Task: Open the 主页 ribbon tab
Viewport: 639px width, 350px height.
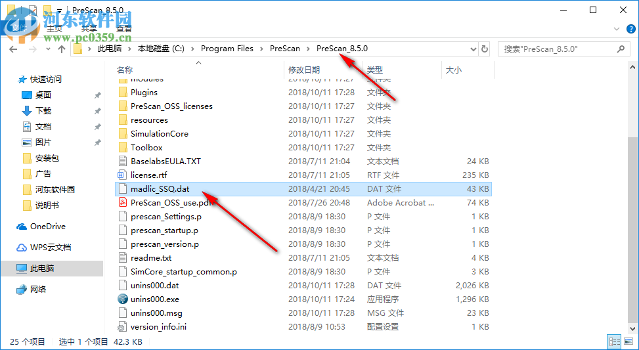Action: click(x=55, y=28)
